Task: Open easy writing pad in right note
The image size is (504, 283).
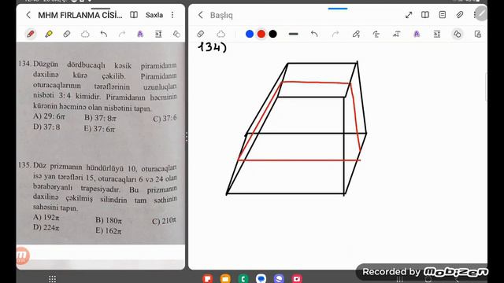Action: [437, 34]
